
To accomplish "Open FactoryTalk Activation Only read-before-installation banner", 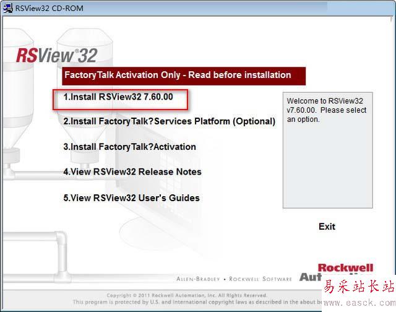I will pyautogui.click(x=184, y=76).
